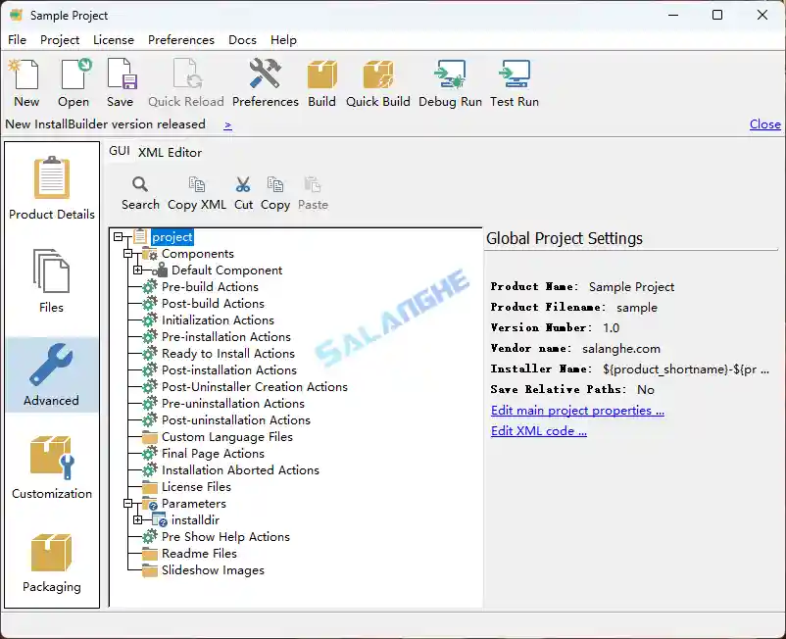Viewport: 786px width, 639px height.
Task: Select Final Page Actions
Action: click(213, 453)
